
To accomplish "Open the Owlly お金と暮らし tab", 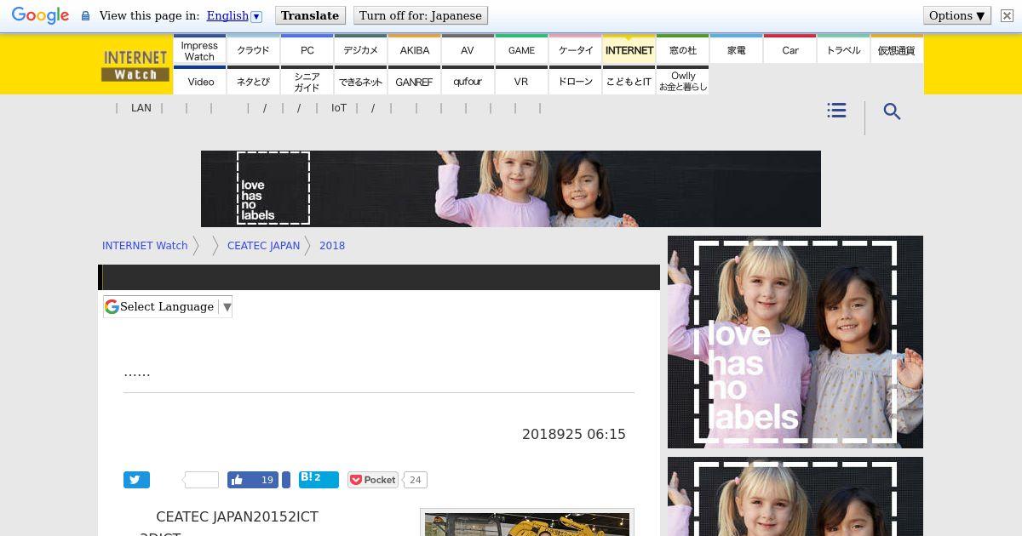I will [x=682, y=81].
